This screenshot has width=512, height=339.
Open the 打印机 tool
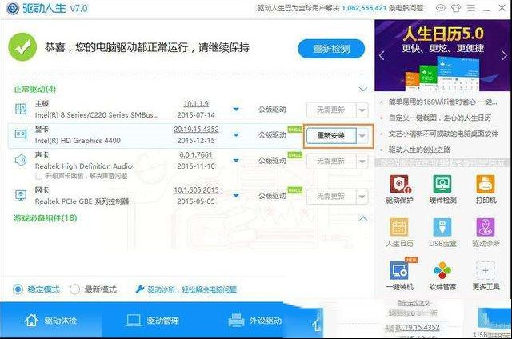tap(486, 189)
